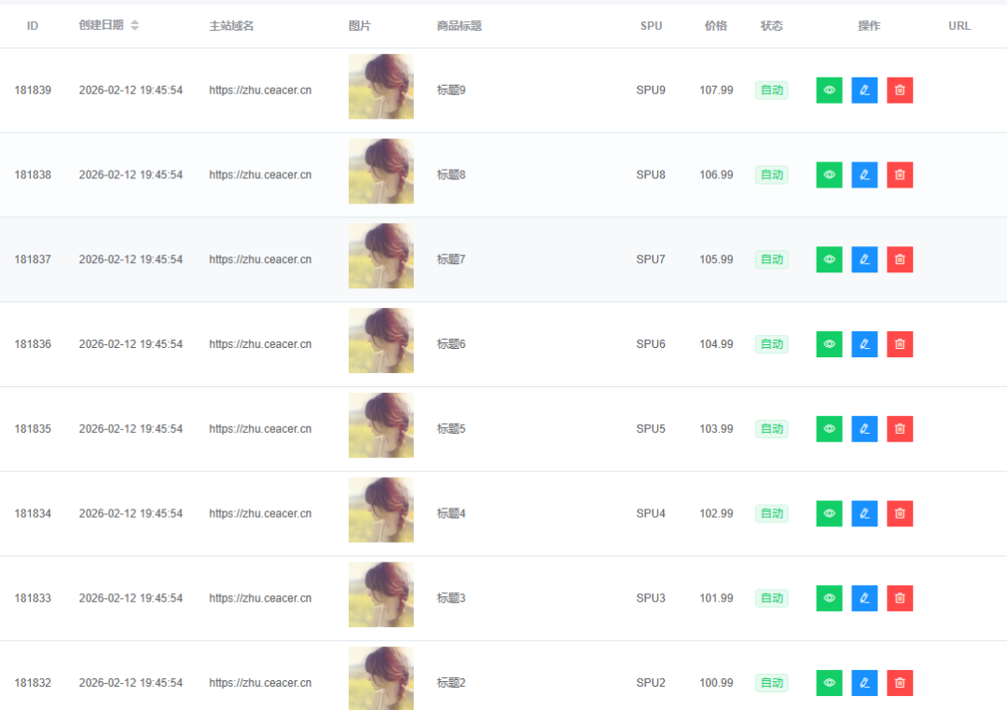Click the 价格 column header
This screenshot has height=710, width=1007.
(x=715, y=26)
